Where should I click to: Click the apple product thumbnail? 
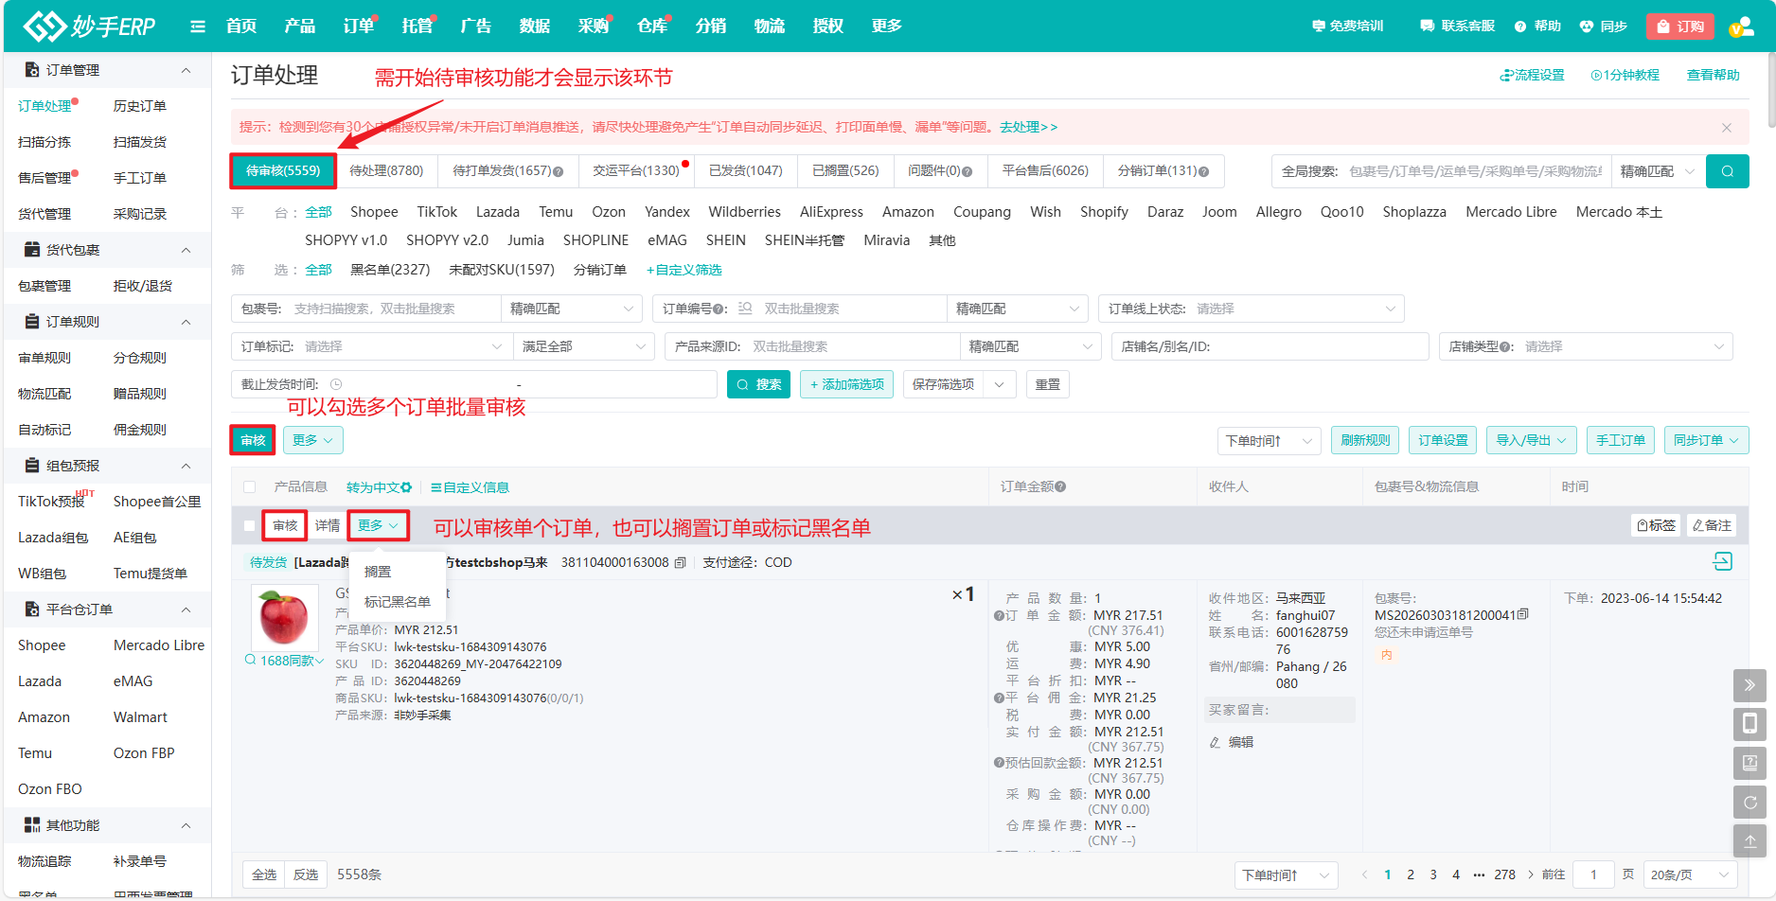(284, 616)
